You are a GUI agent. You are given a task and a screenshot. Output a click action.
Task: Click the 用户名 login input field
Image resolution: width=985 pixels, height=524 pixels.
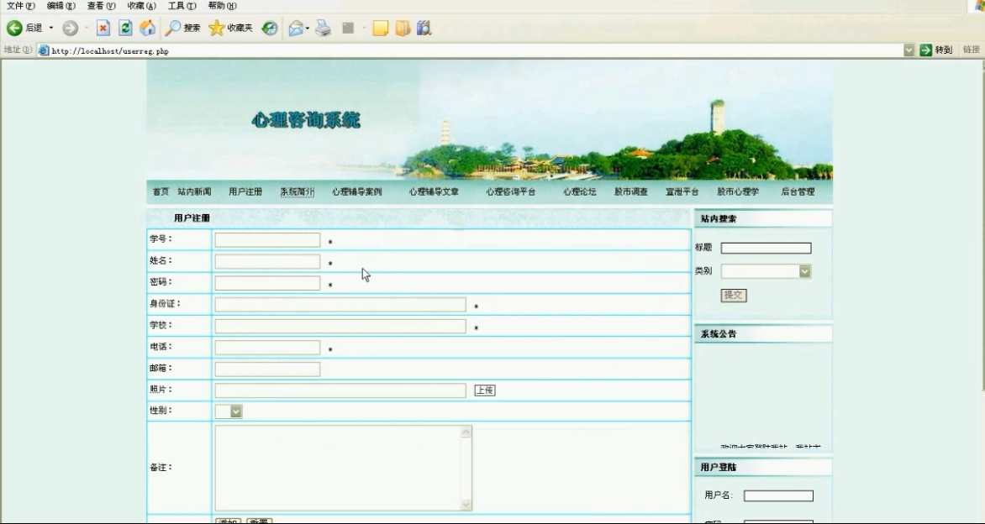pos(778,495)
